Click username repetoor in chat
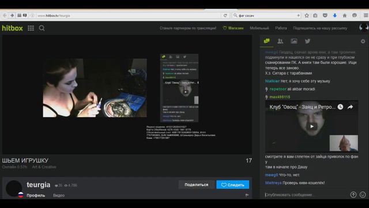The width and height of the screenshot is (369, 208). [x=278, y=89]
